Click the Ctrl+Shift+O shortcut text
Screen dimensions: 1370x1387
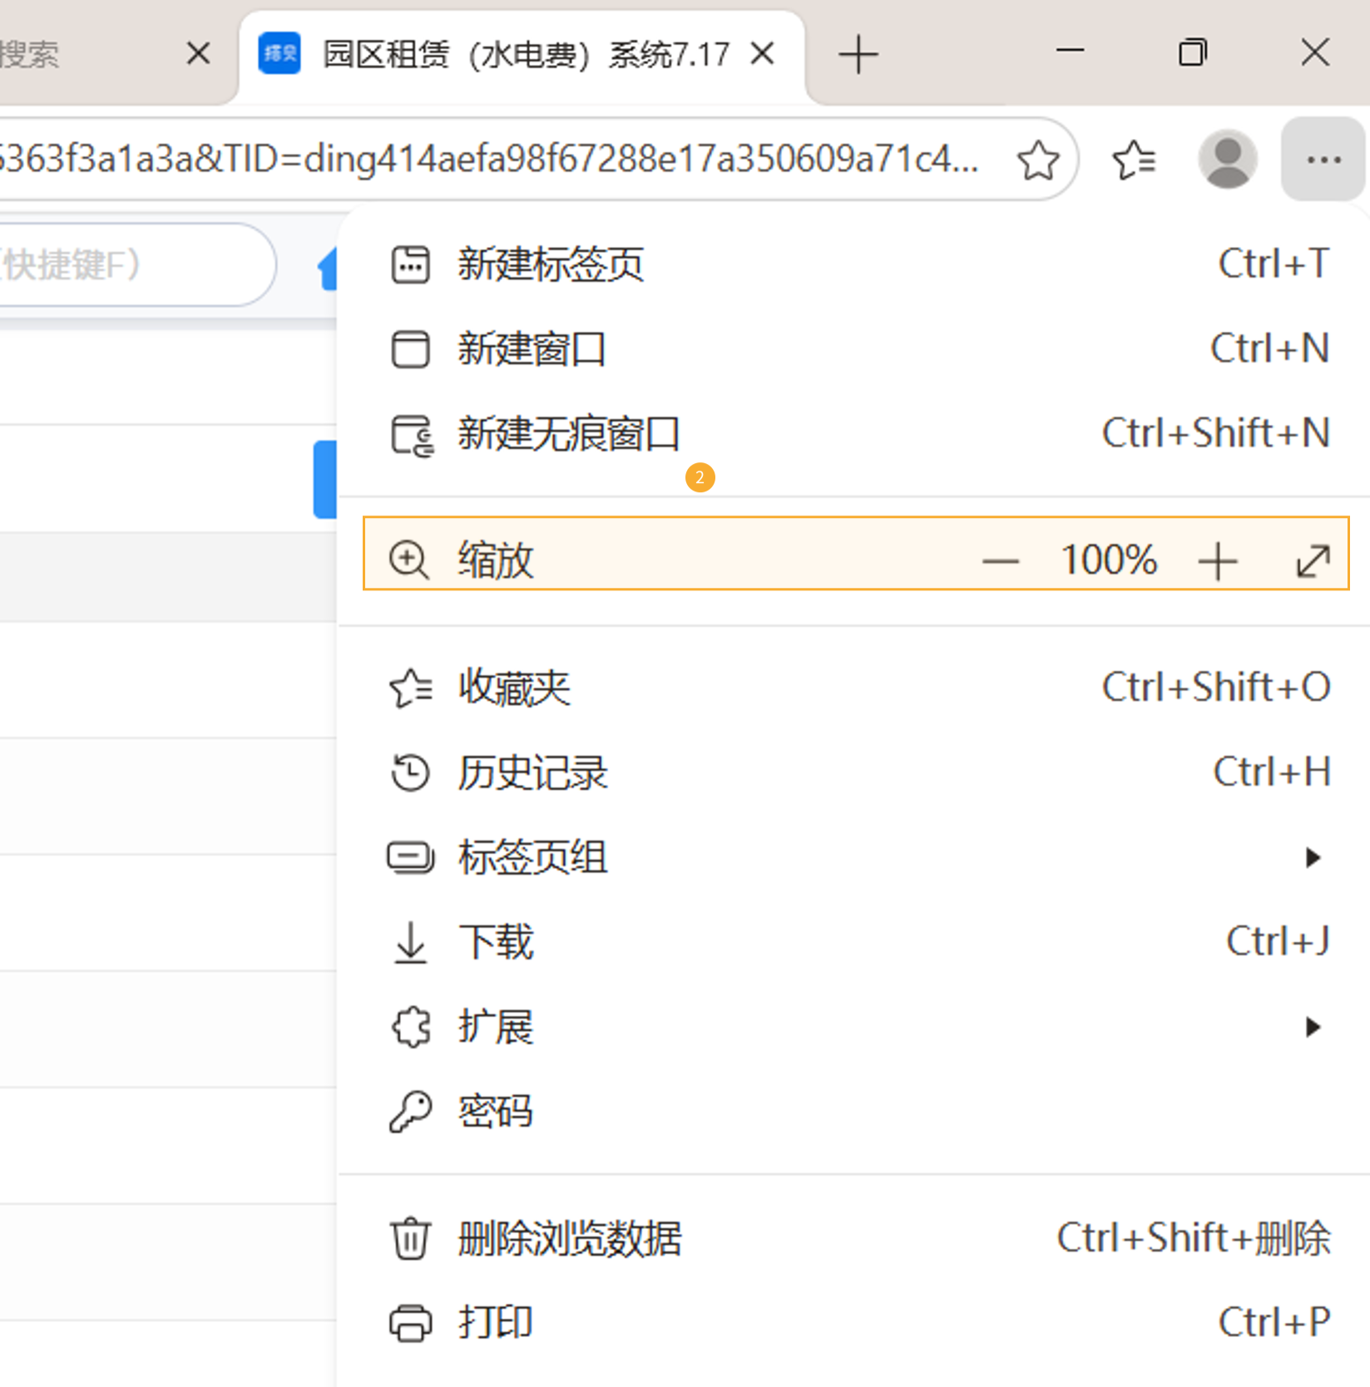click(x=1216, y=688)
